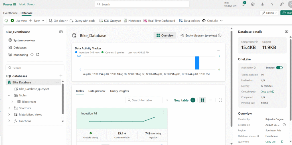Click the table filter icon
Viewport: 292px width, 145px height.
[167, 100]
